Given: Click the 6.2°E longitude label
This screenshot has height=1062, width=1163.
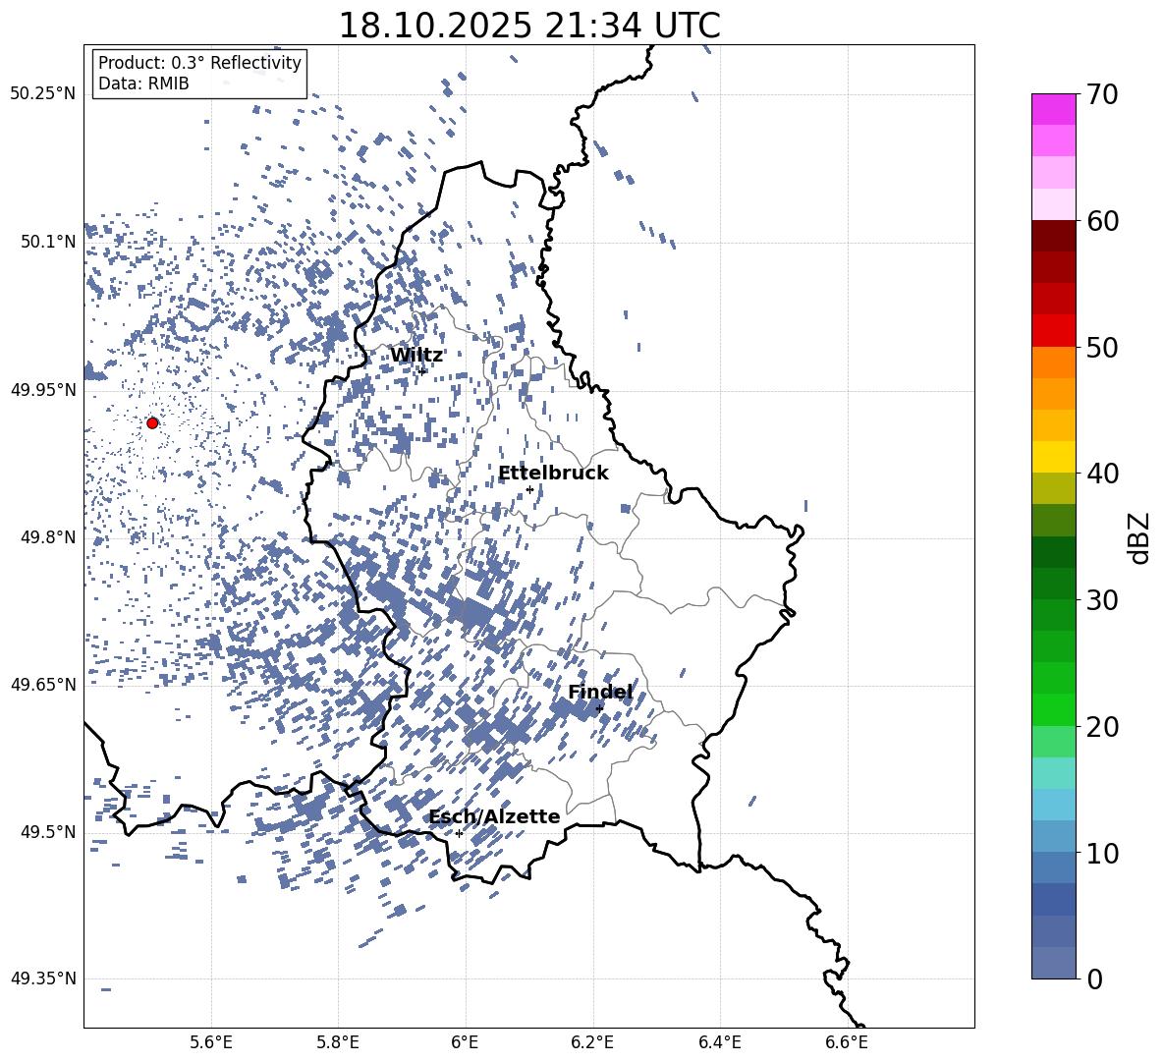Looking at the screenshot, I should pos(592,1042).
